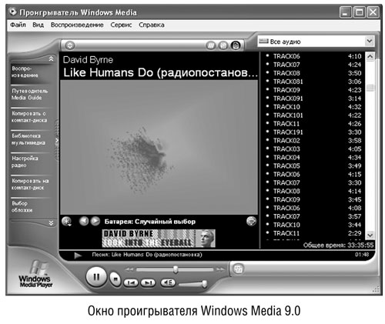Stop playback using the stop button
Image resolution: width=385 pixels, height=324 pixels.
tap(115, 279)
